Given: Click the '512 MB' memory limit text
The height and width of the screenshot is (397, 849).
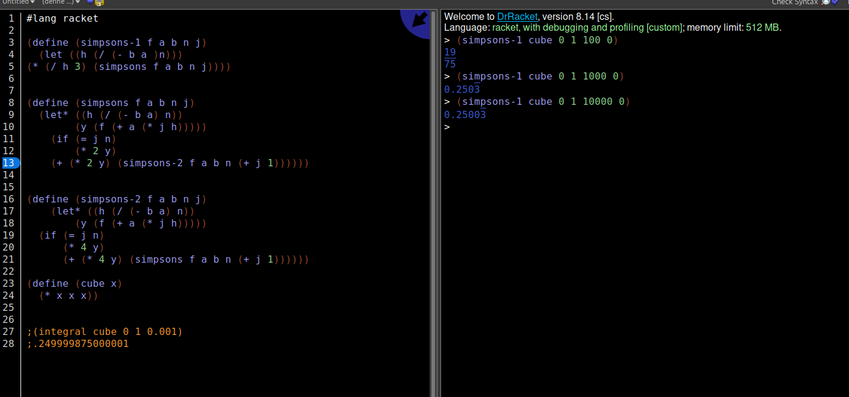Looking at the screenshot, I should 763,28.
